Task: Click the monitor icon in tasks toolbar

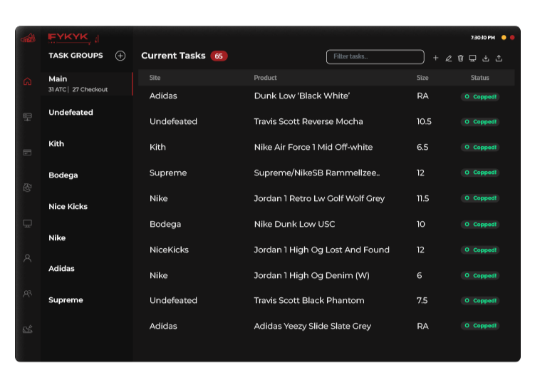Action: point(472,58)
